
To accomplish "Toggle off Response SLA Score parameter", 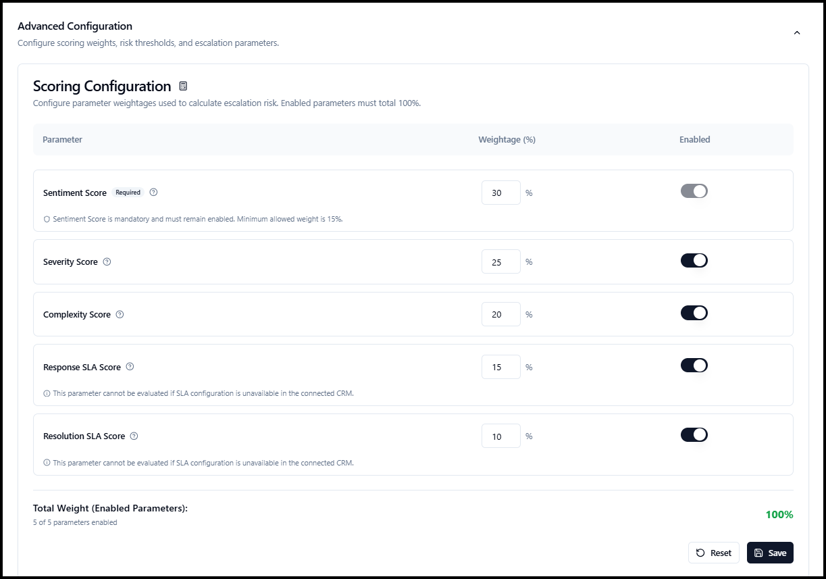I will point(694,366).
